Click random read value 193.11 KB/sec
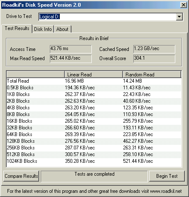Image resolution: width=189 pixels, height=197 pixels. 138,128
